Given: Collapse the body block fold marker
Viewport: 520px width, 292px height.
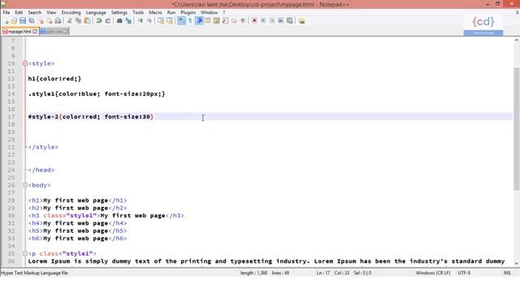Looking at the screenshot, I should (x=25, y=185).
